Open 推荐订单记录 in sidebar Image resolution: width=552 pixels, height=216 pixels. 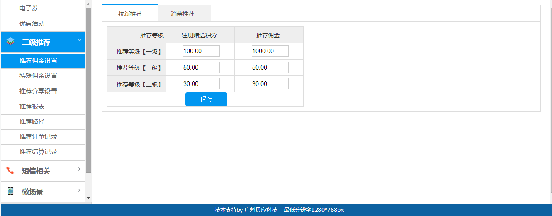[x=43, y=137]
